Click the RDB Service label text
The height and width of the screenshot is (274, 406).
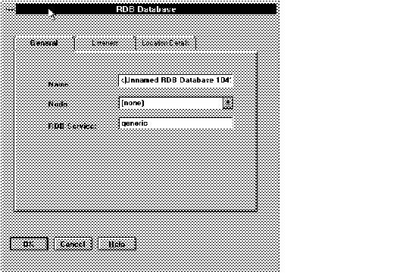72,126
